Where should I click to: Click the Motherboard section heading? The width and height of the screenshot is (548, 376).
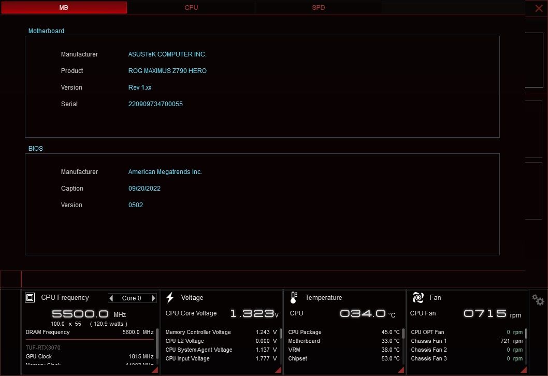46,31
